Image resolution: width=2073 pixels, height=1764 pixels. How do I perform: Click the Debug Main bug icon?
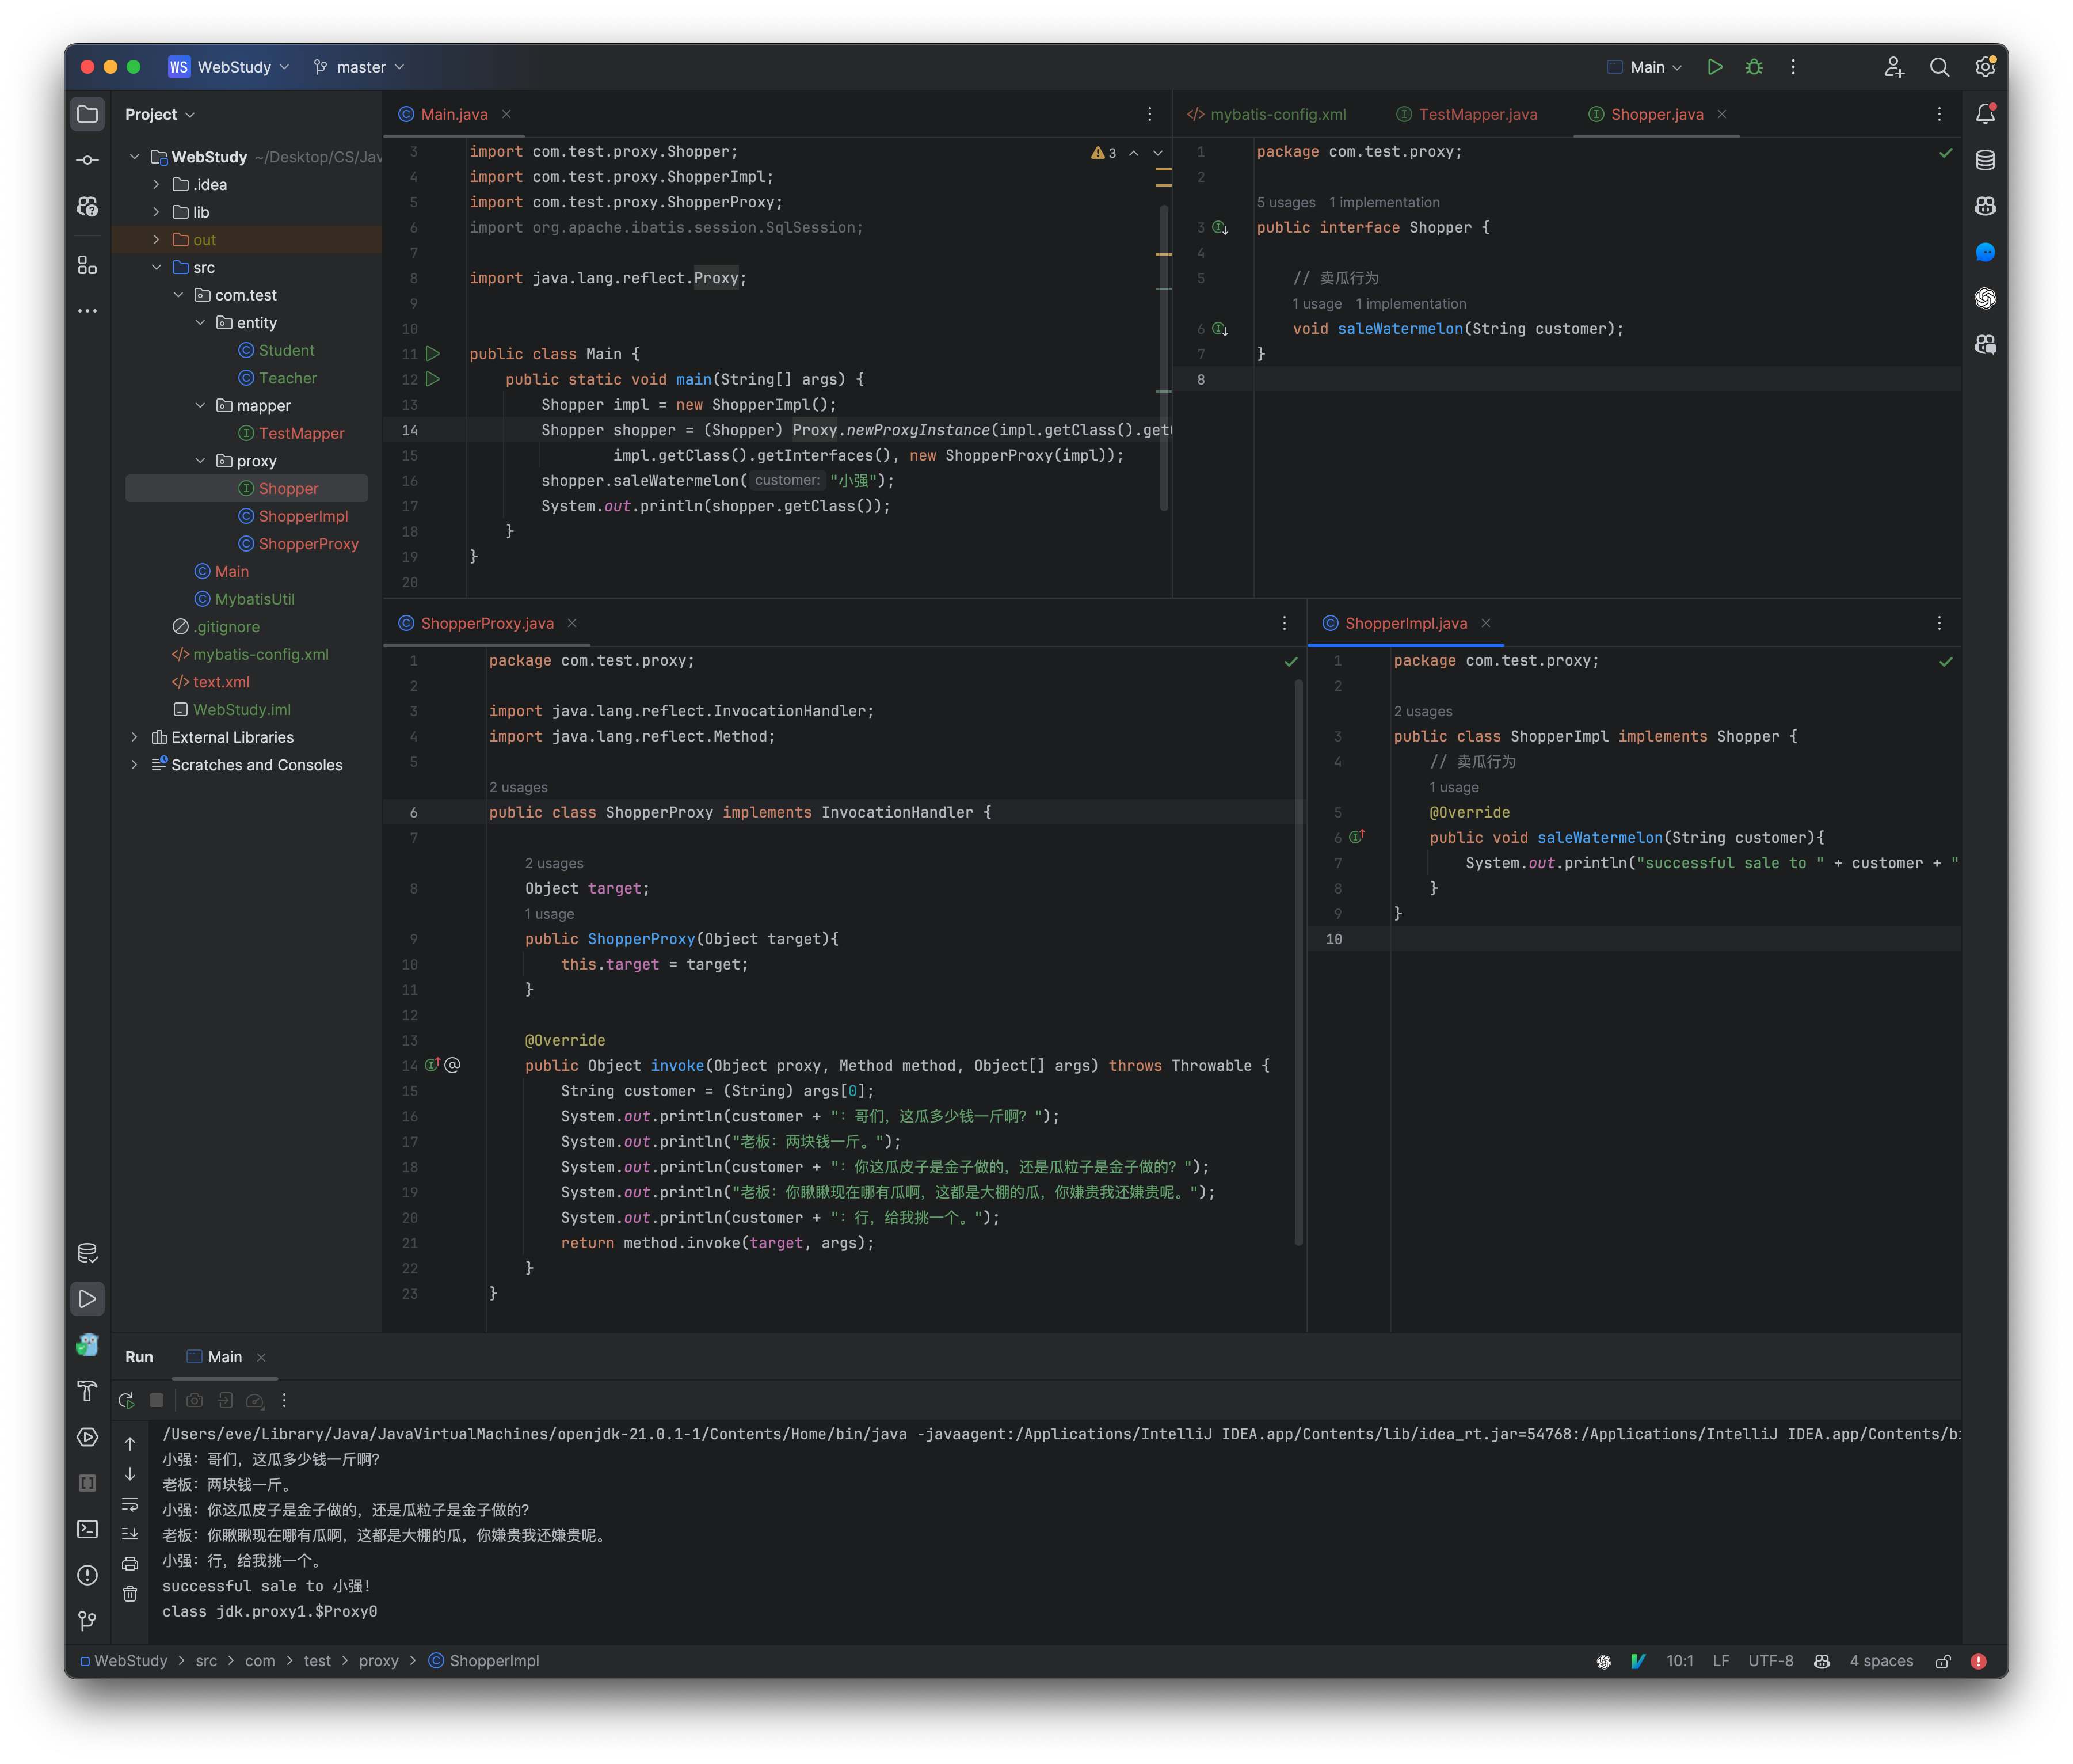[1754, 67]
